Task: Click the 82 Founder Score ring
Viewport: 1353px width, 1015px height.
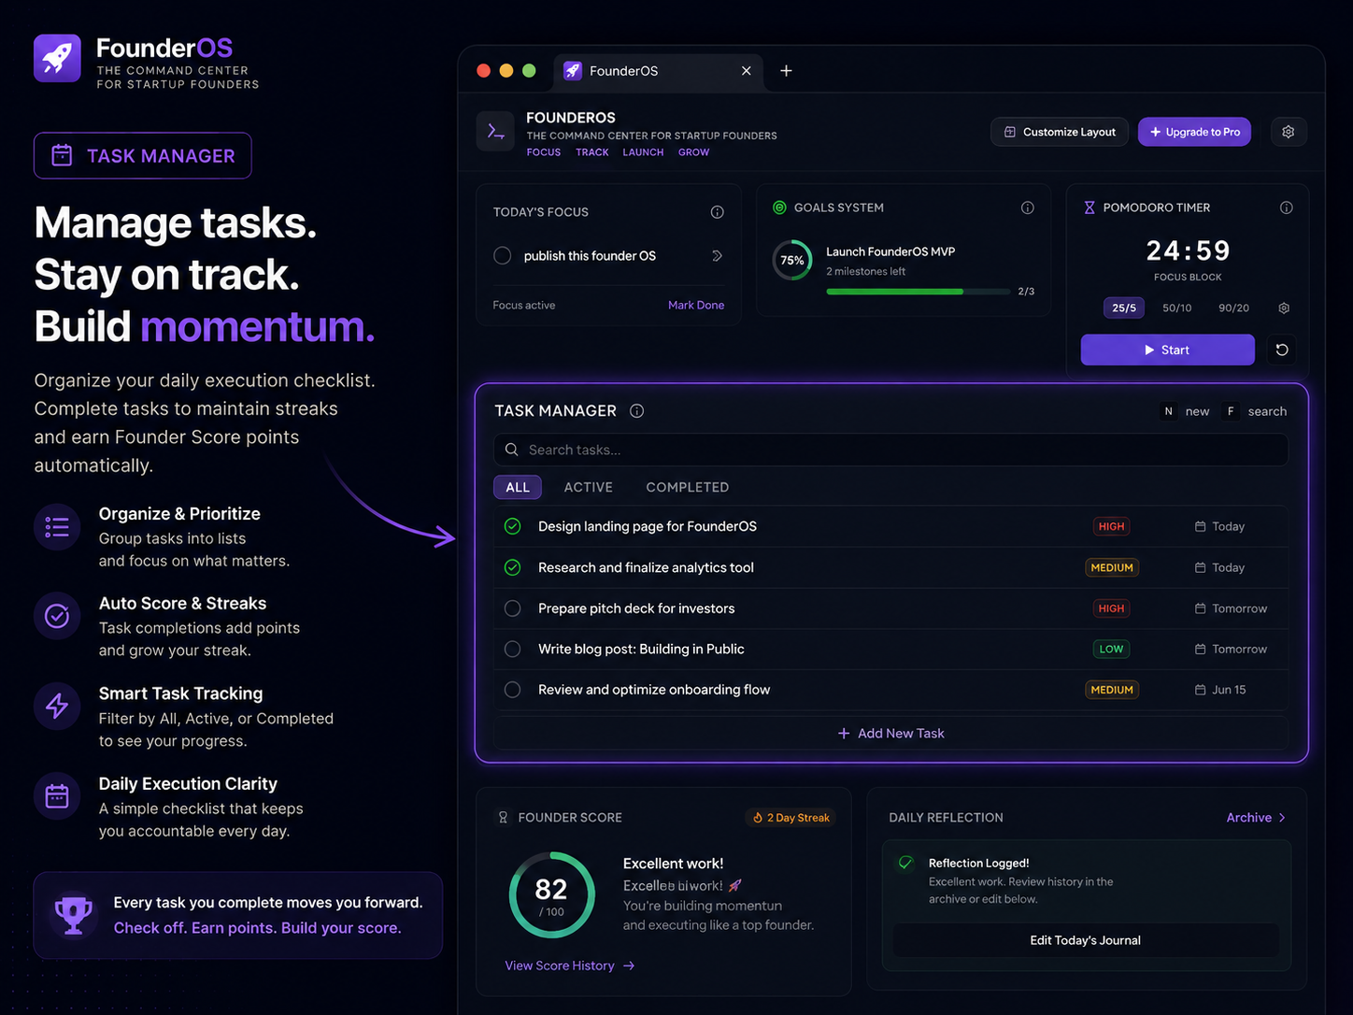Action: (551, 894)
